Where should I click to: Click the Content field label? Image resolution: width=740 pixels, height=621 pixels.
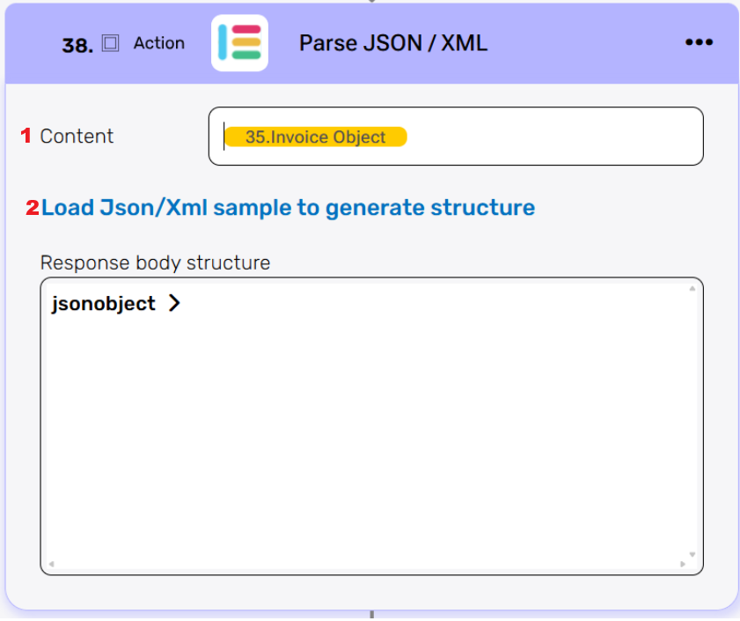[x=77, y=137]
